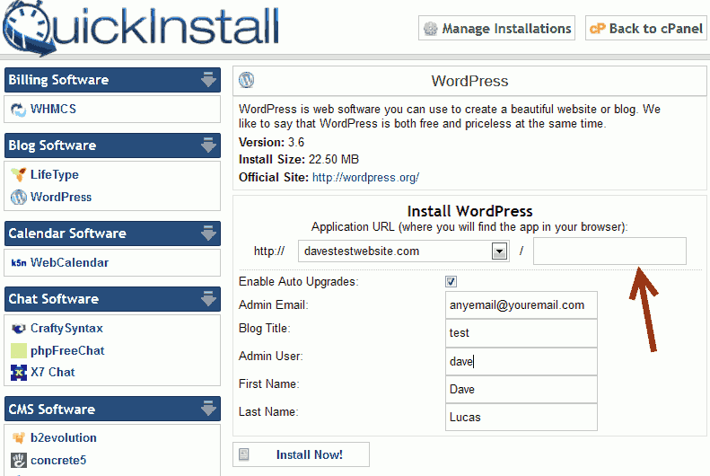
Task: Click the Install Size: 22.50 MB text
Action: 299,160
